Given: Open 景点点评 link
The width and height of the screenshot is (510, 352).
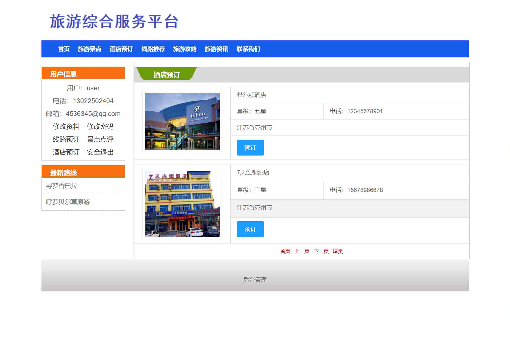Looking at the screenshot, I should (100, 139).
